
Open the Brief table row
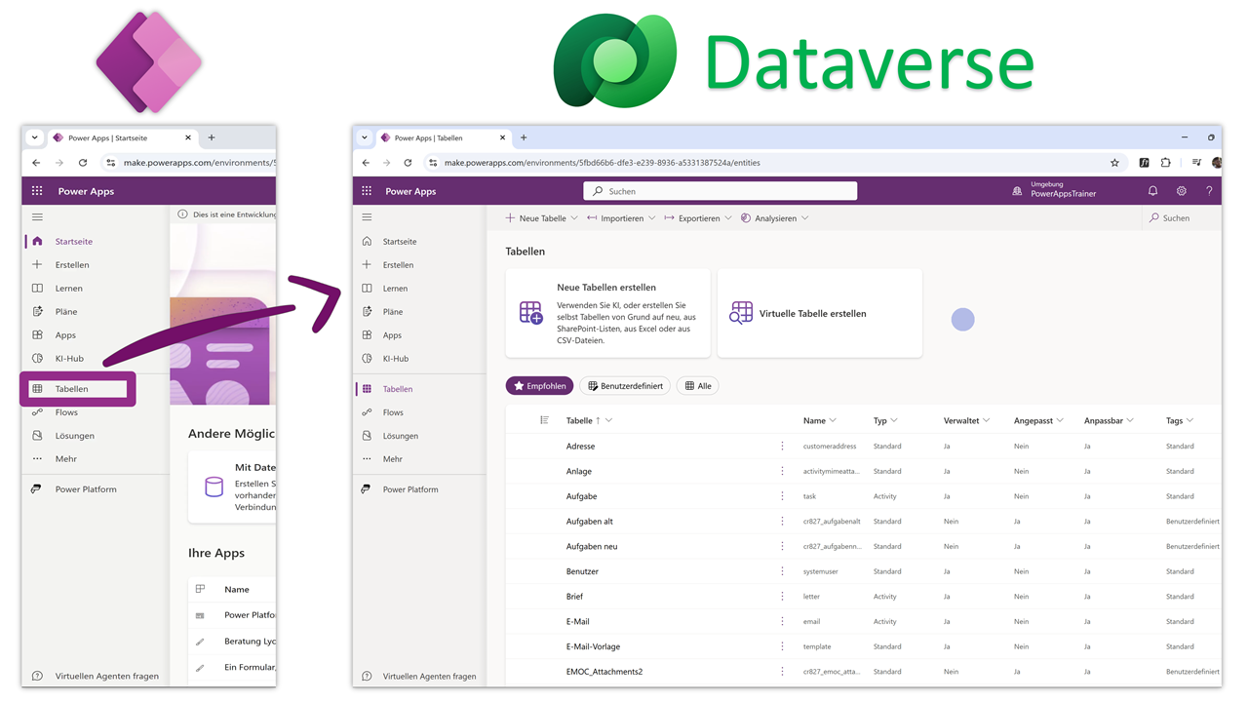coord(863,597)
